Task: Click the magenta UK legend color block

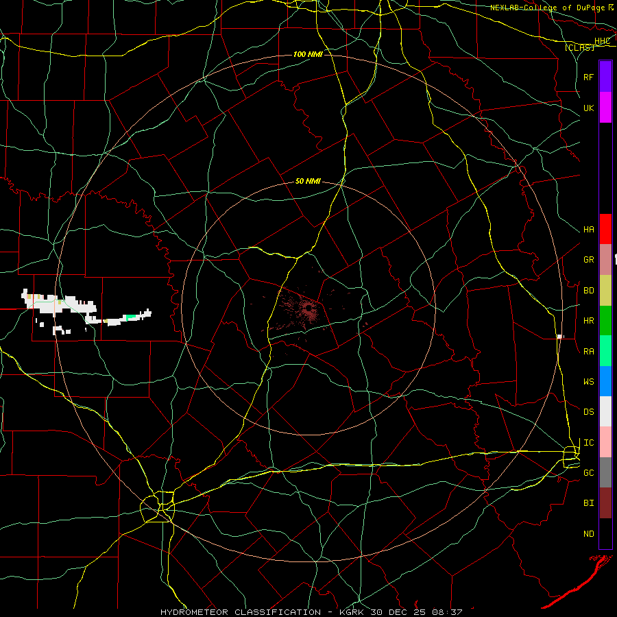Action: coord(605,108)
